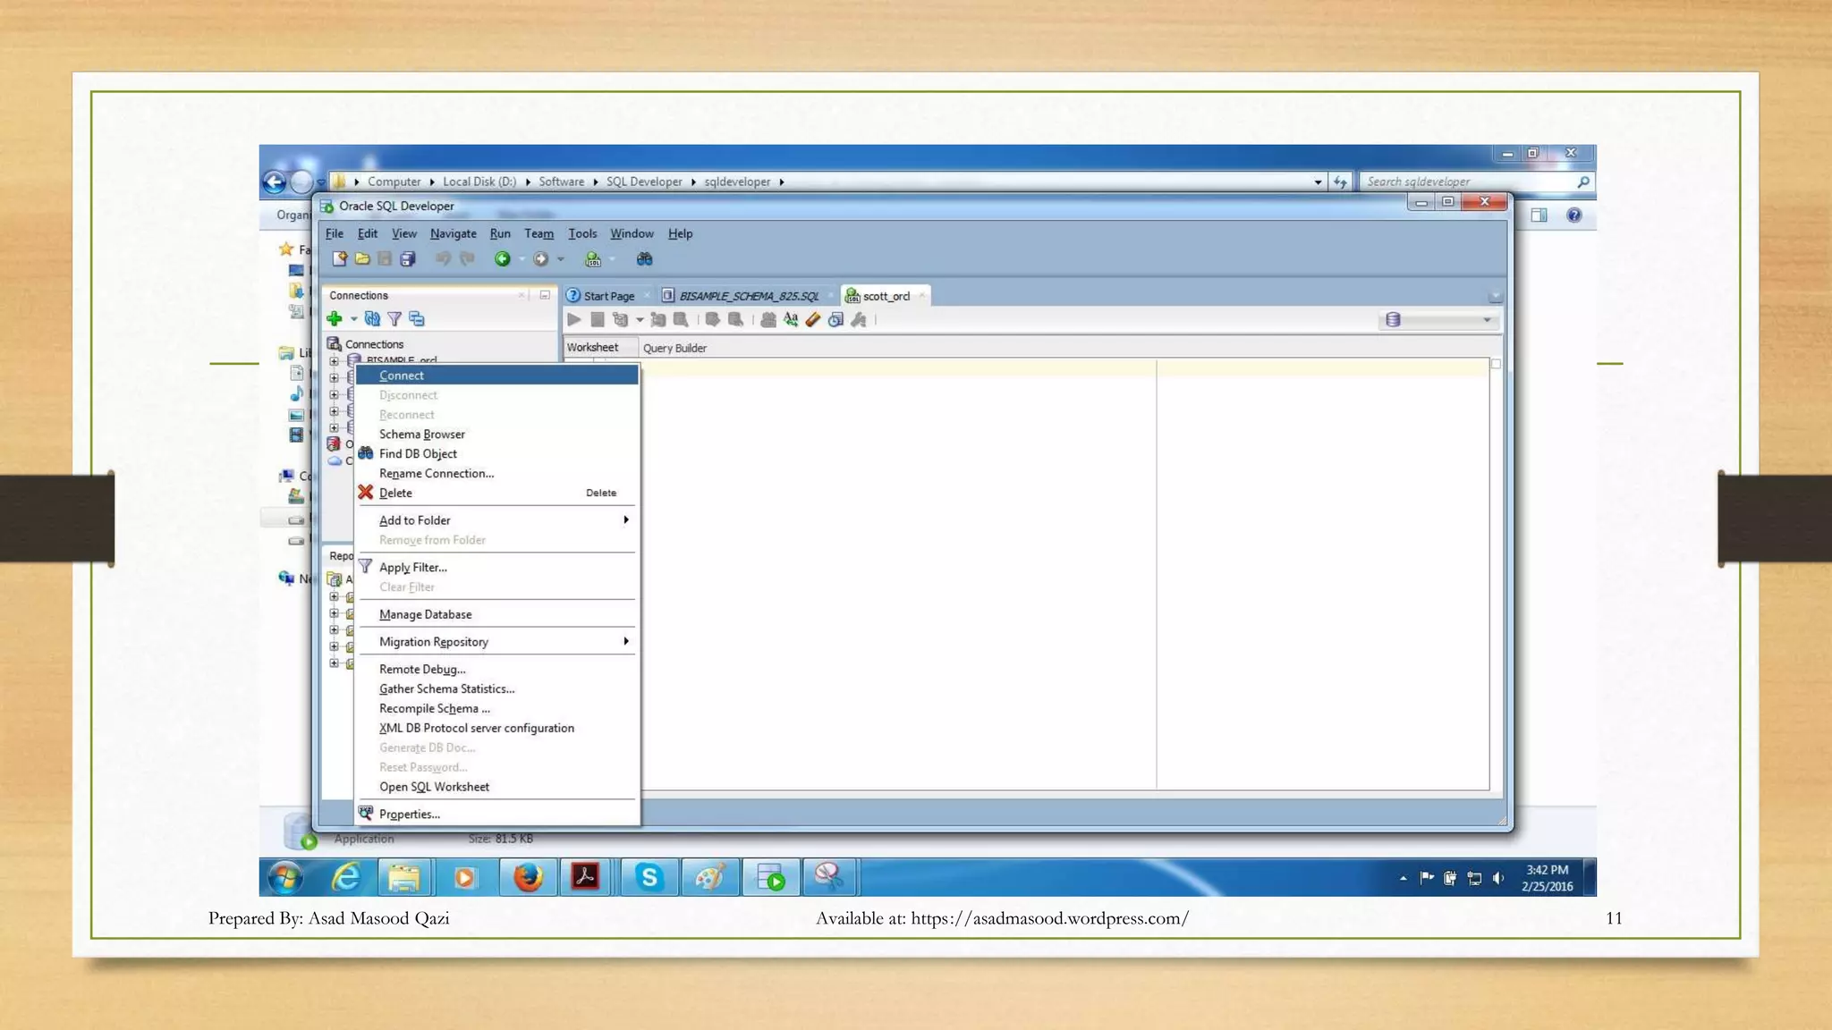Click the funnel Filter icon in Connections panel

394,319
